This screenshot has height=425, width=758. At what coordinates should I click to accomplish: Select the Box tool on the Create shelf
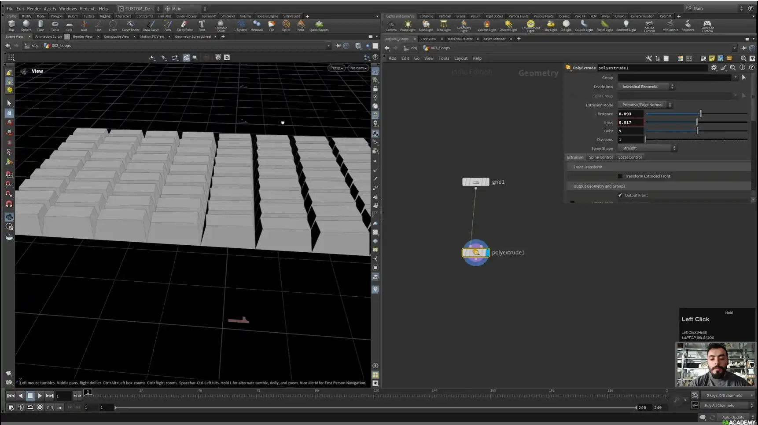click(11, 25)
